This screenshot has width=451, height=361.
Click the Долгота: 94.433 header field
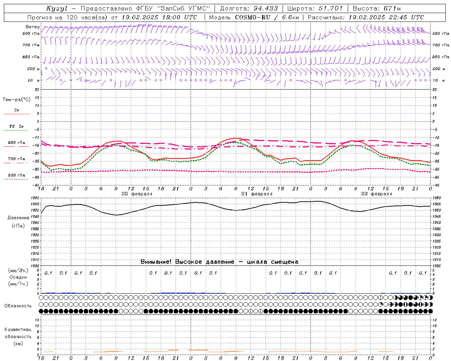tap(249, 8)
